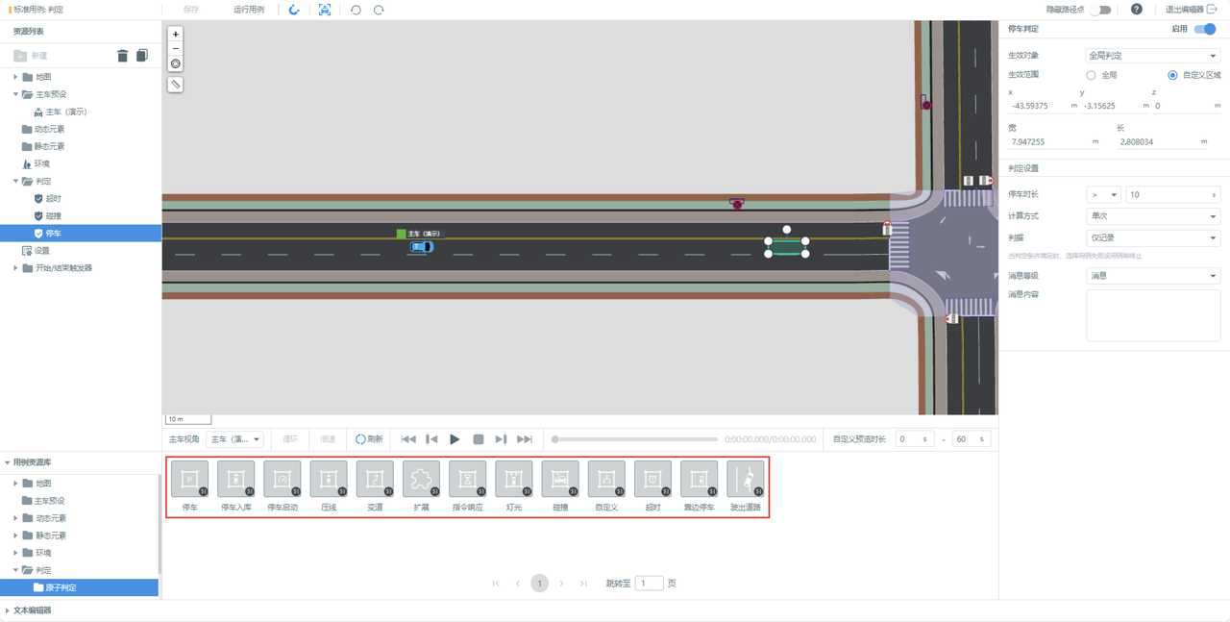This screenshot has width=1230, height=622.
Task: Select the 驶出道路 off-road judgment icon
Action: tap(746, 480)
